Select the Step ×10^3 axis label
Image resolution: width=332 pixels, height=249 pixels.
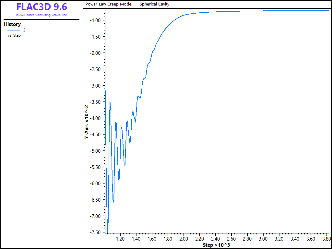[x=216, y=245]
